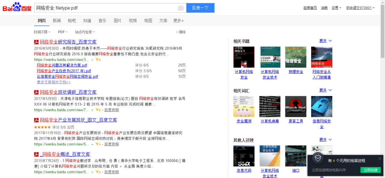This screenshot has width=385, height=178.
Task: Click 百度首页 link in header
Action: pyautogui.click(x=310, y=8)
